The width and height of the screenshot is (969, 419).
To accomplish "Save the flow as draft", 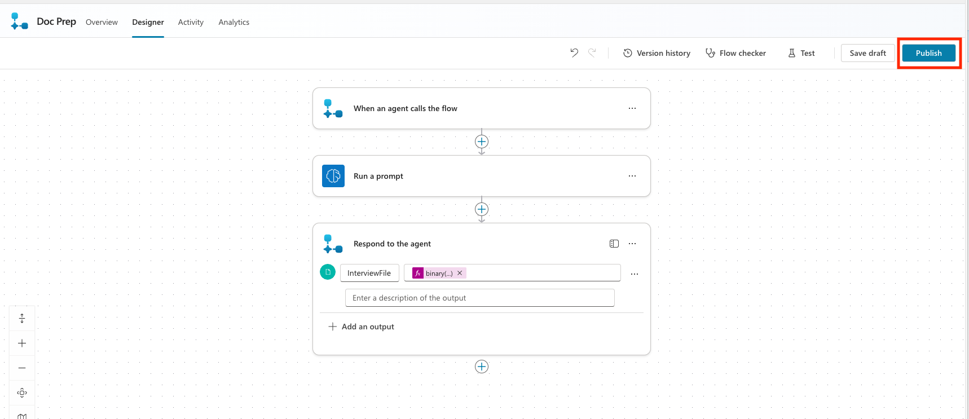I will click(867, 53).
